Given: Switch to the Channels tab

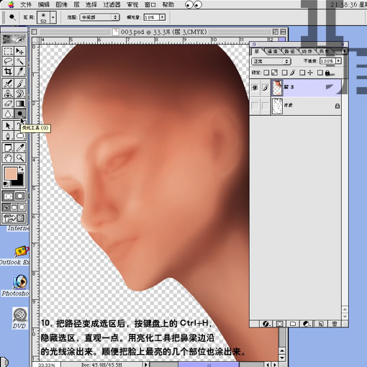Looking at the screenshot, I should pos(273,51).
